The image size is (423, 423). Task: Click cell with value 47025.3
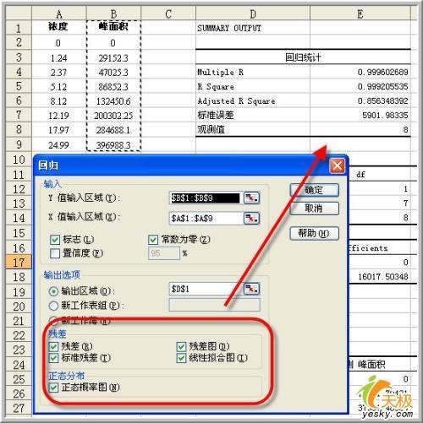(x=113, y=73)
